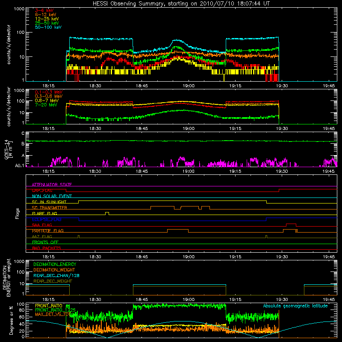The width and height of the screenshot is (342, 342).
Task: Click the 0.3-0.8 MeV legend entry
Action: click(49, 96)
